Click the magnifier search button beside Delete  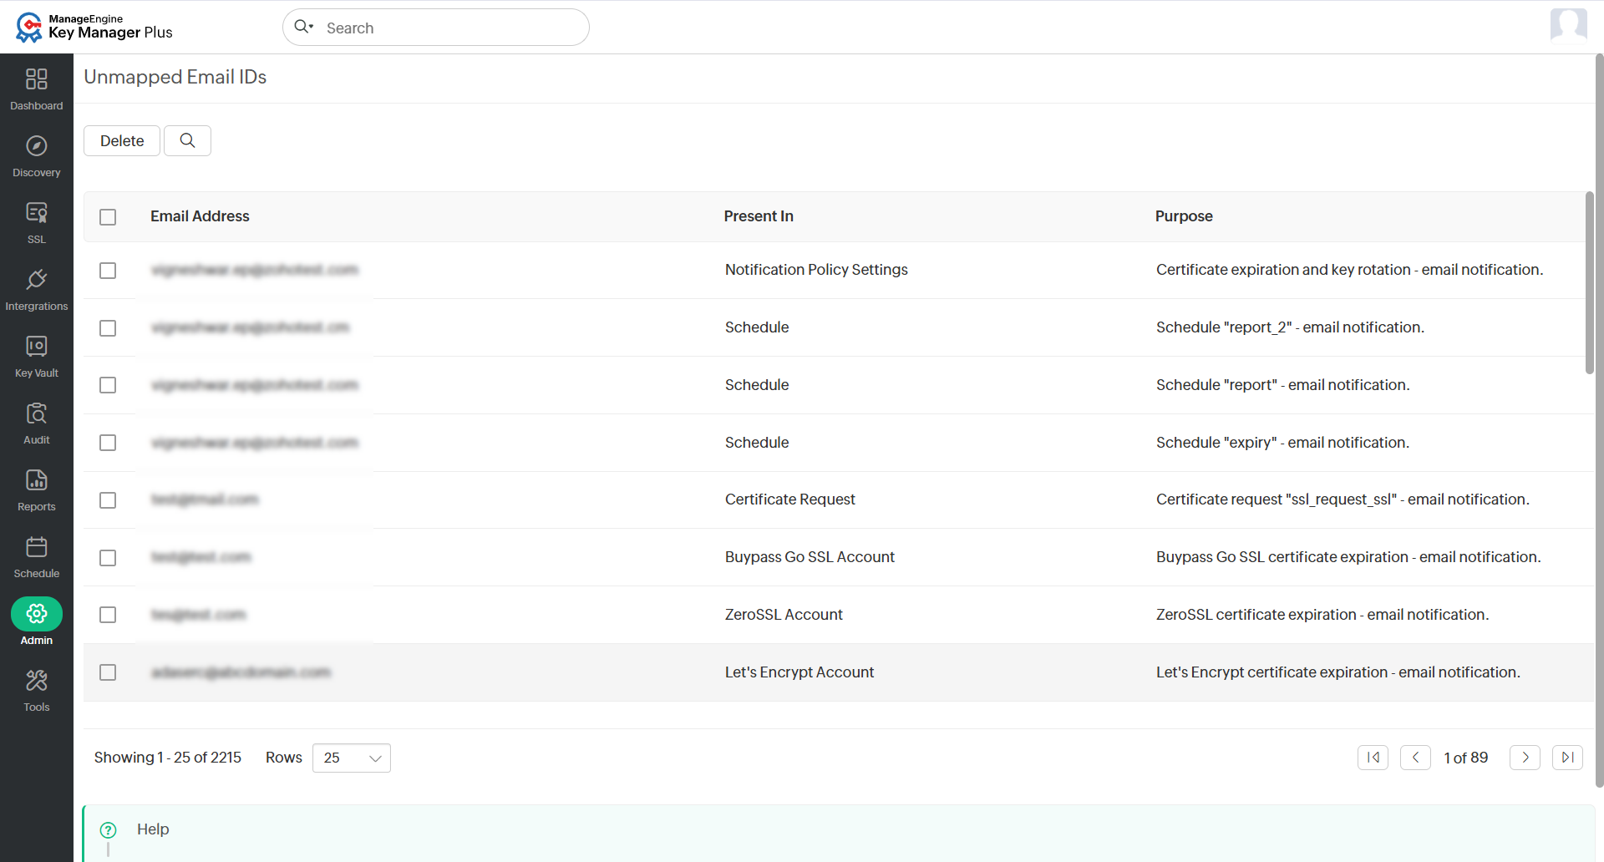[187, 140]
